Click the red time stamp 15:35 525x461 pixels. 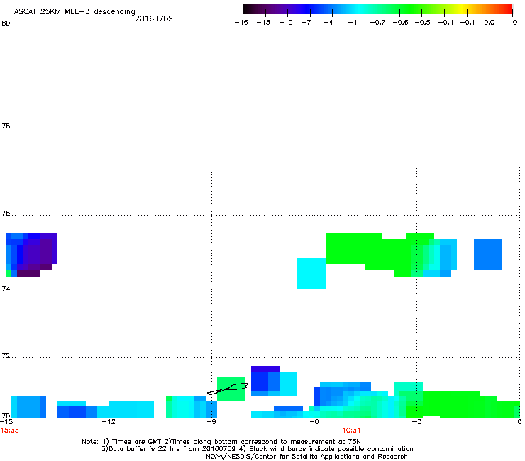click(10, 431)
